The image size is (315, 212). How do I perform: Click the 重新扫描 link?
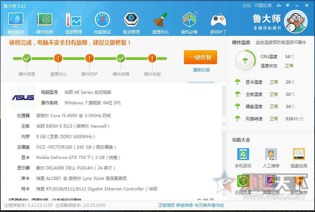[x=201, y=70]
